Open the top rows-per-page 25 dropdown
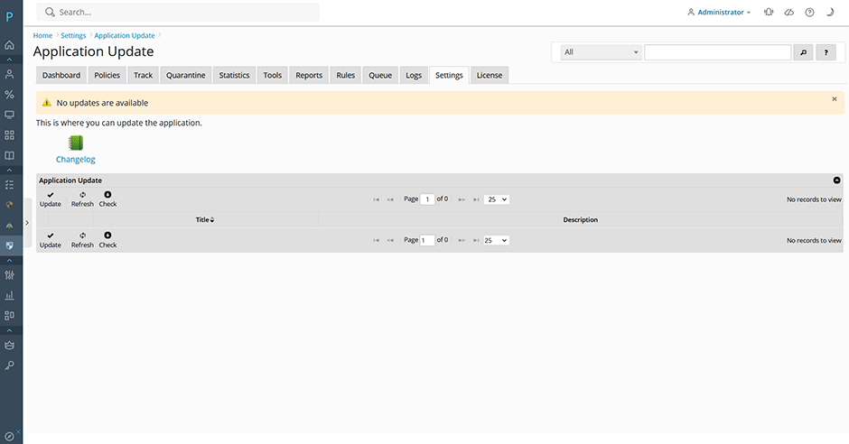 click(497, 199)
